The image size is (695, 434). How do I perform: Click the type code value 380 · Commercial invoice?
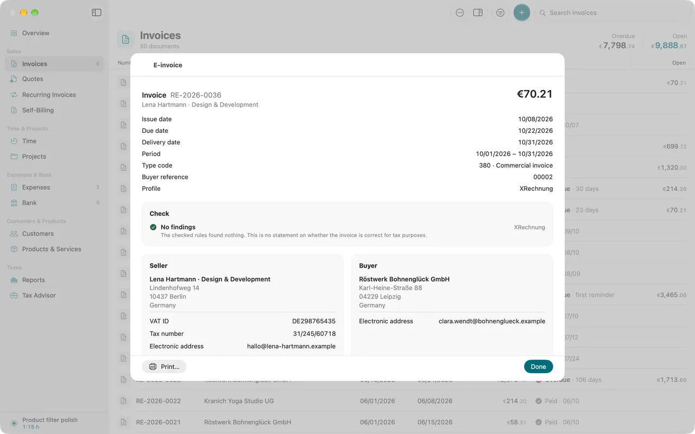[516, 165]
